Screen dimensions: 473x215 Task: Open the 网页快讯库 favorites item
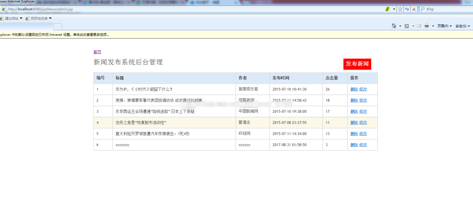[38, 18]
